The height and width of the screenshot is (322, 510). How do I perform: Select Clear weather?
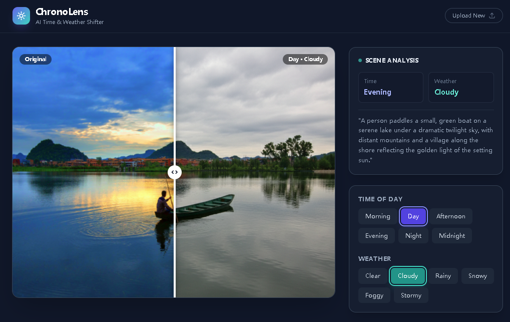[373, 276]
